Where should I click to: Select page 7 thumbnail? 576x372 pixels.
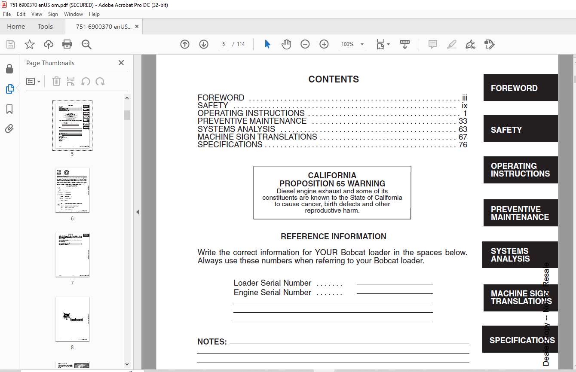click(x=72, y=255)
